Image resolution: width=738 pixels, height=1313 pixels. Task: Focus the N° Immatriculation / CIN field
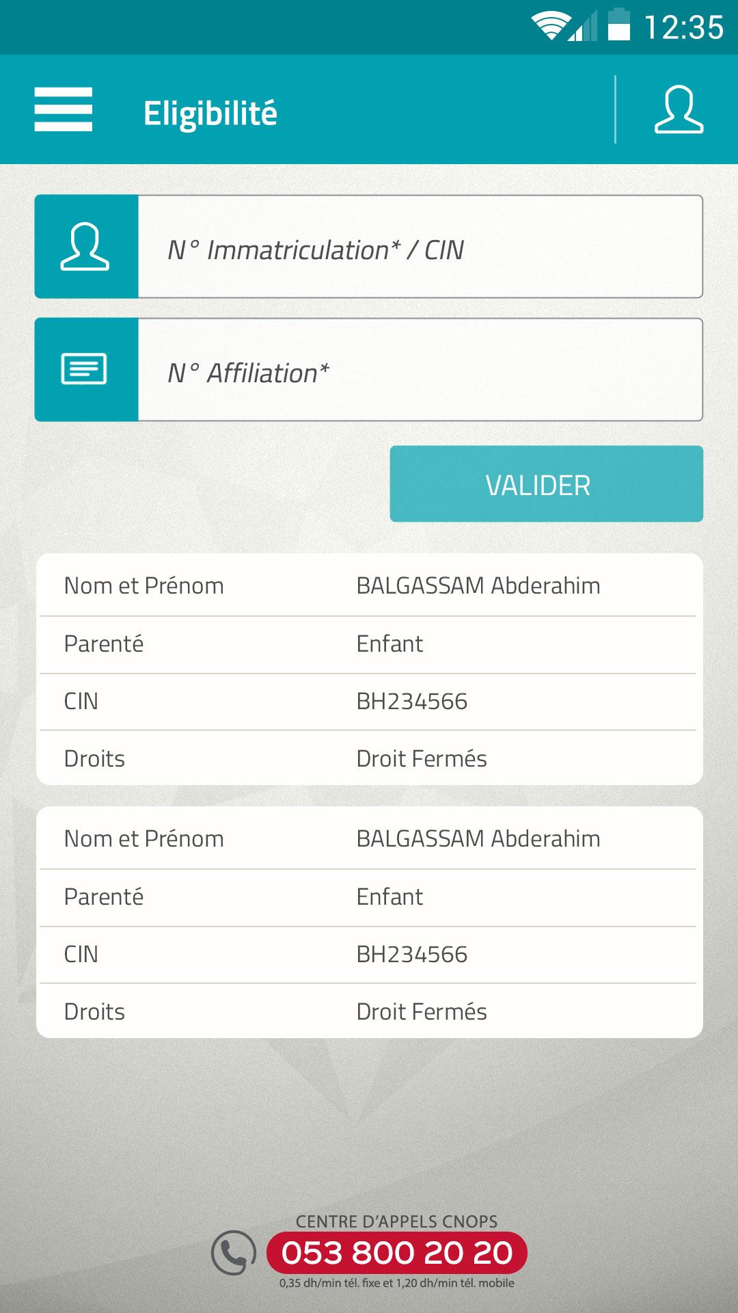point(420,247)
